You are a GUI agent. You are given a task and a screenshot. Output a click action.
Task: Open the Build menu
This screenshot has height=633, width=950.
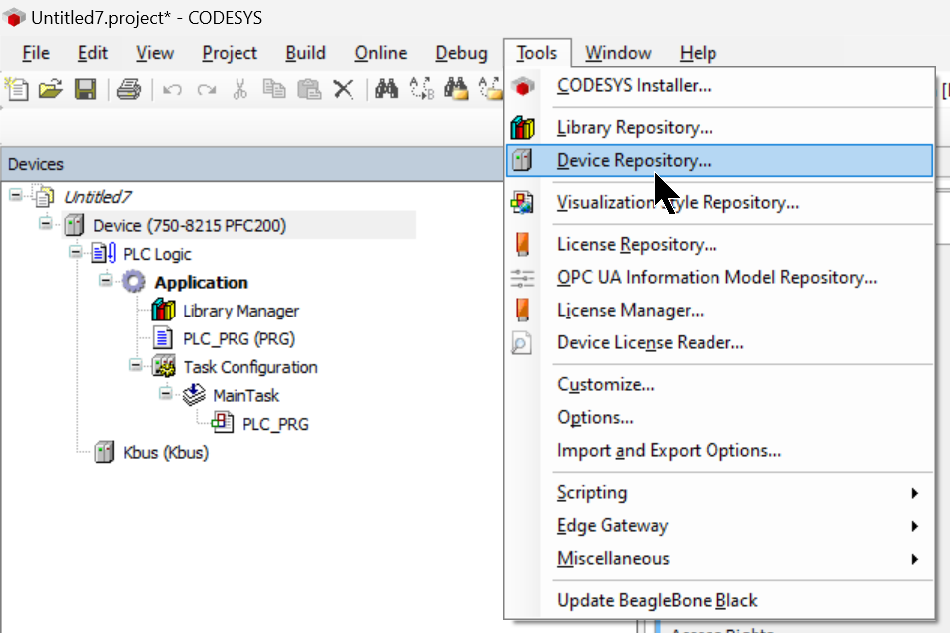(305, 53)
